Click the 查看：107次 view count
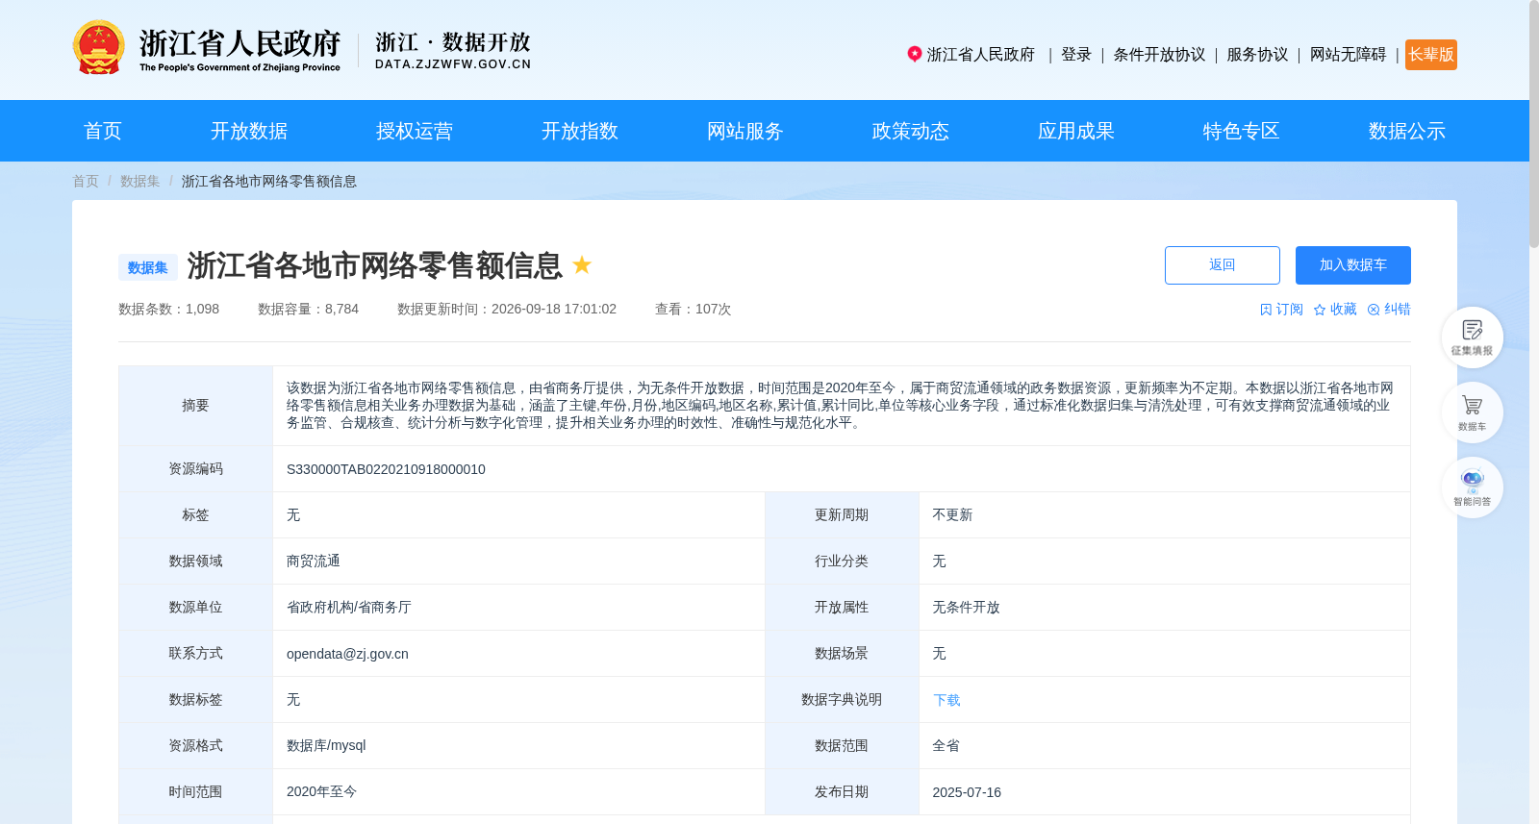Viewport: 1539px width, 824px height. 693,310
